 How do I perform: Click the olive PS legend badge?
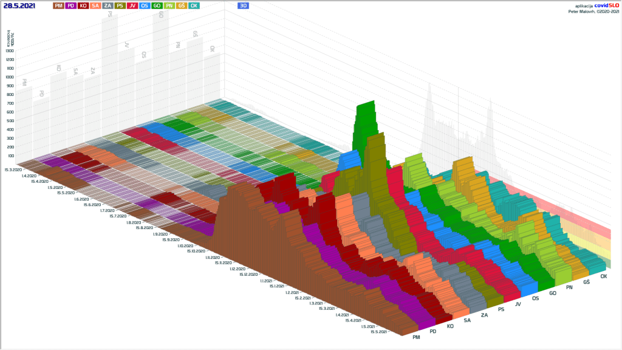pyautogui.click(x=120, y=5)
